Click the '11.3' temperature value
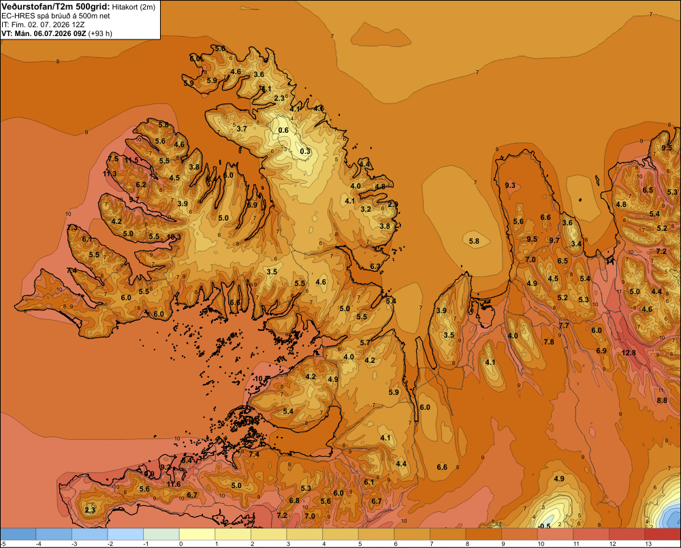Image resolution: width=681 pixels, height=548 pixels. pyautogui.click(x=110, y=174)
